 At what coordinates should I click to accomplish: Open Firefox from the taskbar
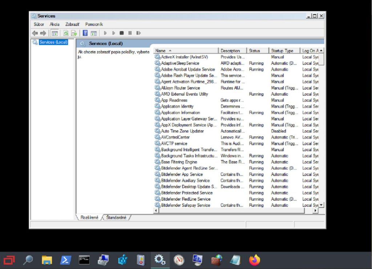pyautogui.click(x=254, y=260)
